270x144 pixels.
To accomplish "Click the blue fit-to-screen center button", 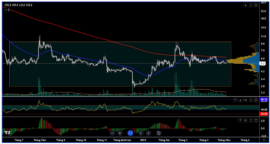I will coord(130,133).
